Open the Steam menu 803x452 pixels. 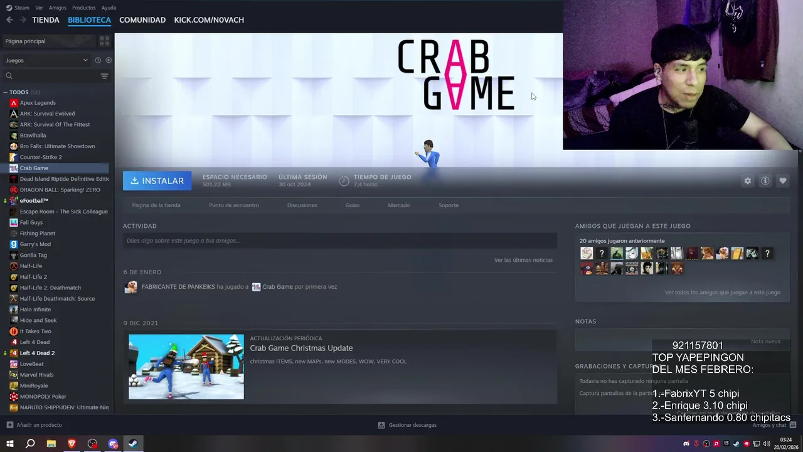click(x=18, y=8)
